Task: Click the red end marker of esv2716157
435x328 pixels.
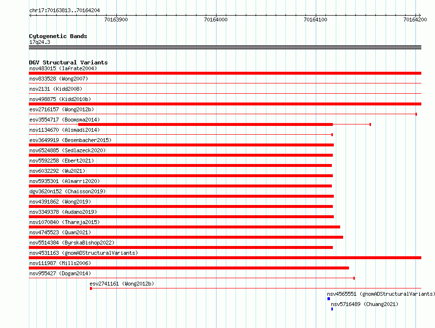Action: [416, 114]
